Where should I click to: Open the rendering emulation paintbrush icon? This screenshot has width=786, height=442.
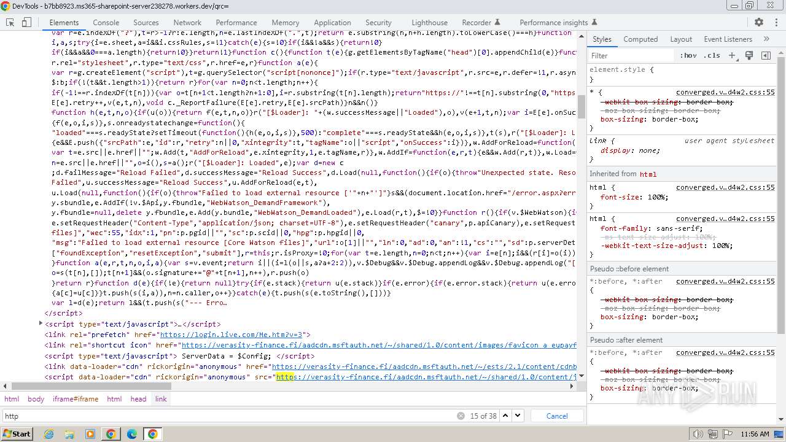pyautogui.click(x=749, y=55)
